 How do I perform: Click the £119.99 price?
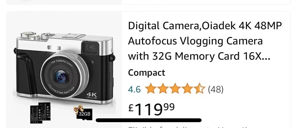pos(151,109)
